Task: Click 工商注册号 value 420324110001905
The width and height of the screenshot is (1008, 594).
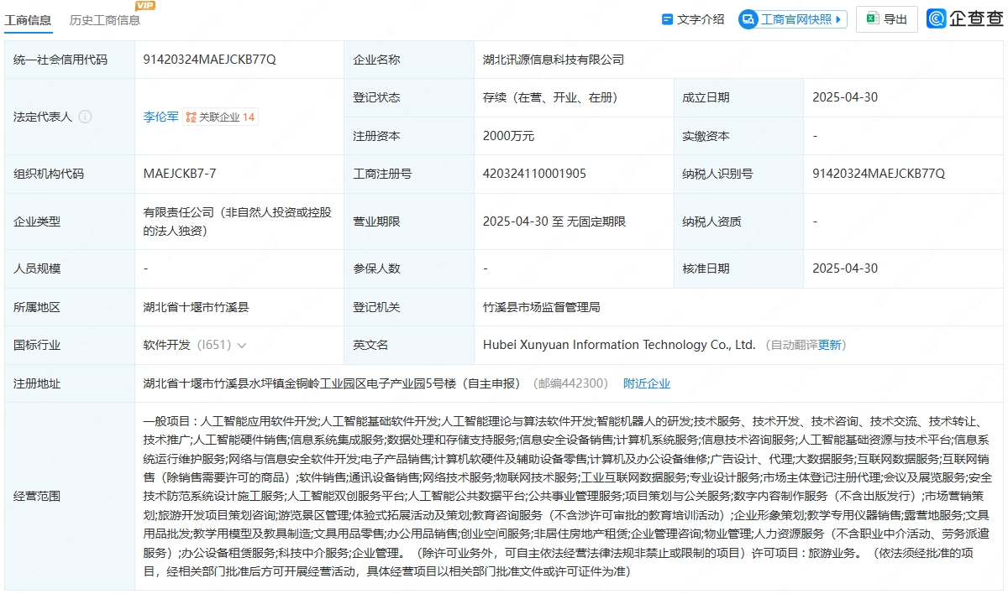Action: pyautogui.click(x=534, y=174)
